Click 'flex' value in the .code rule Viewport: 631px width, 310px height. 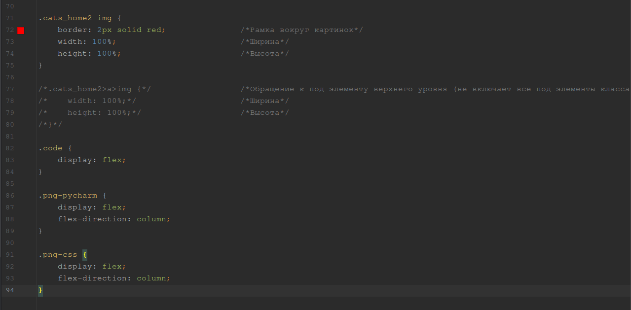tap(111, 160)
